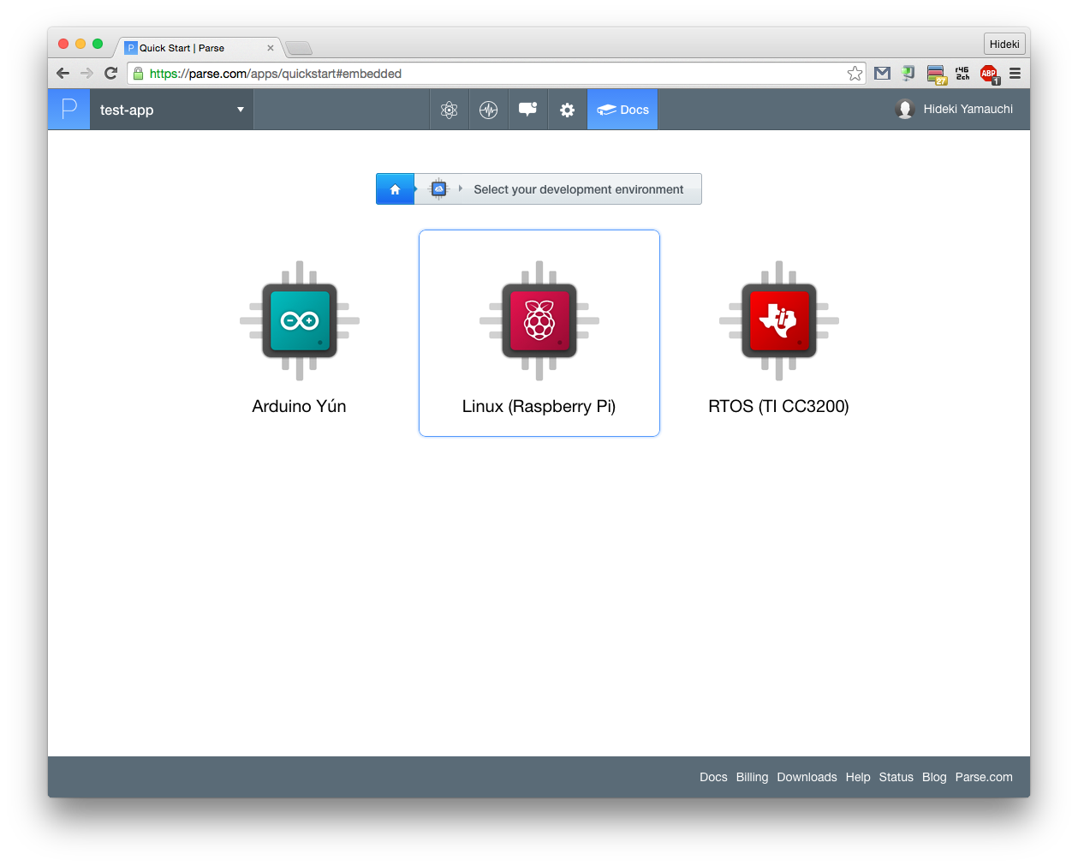Image resolution: width=1078 pixels, height=866 pixels.
Task: Click the HTTPS padlock icon
Action: tap(139, 74)
